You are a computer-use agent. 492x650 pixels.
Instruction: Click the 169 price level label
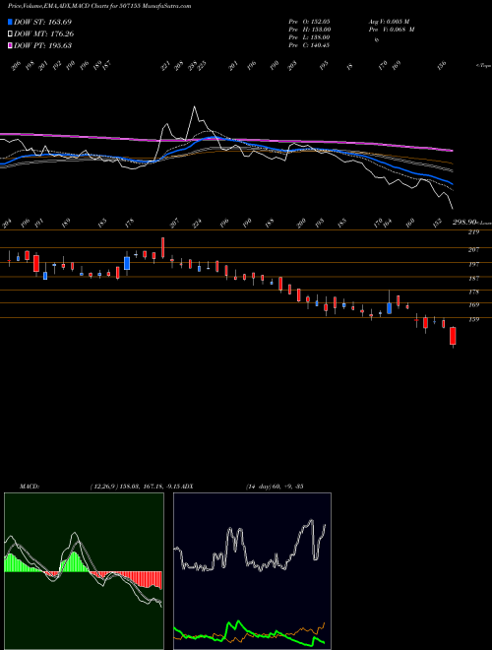(473, 305)
